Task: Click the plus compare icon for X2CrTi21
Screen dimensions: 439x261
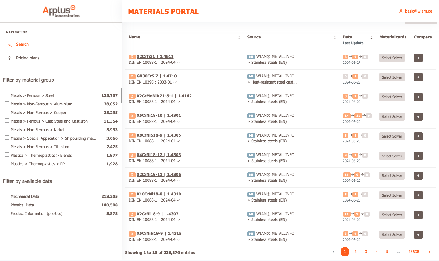Action: [x=418, y=58]
